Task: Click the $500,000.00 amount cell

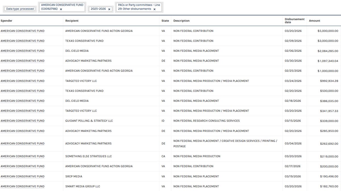Action: (329, 91)
